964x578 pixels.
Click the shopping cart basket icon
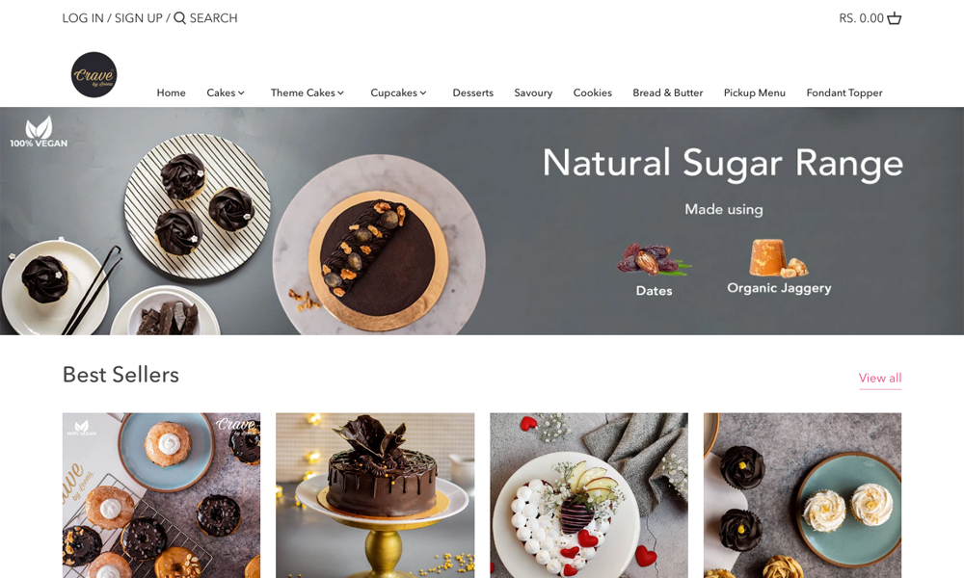point(894,18)
